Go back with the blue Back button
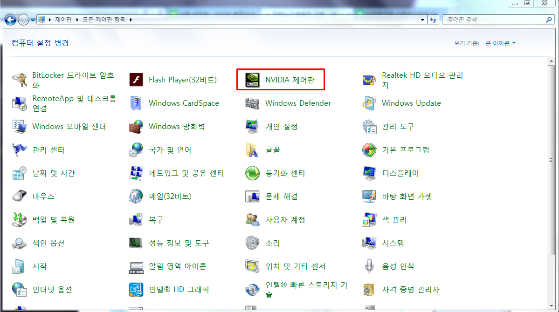Image resolution: width=559 pixels, height=312 pixels. tap(10, 20)
